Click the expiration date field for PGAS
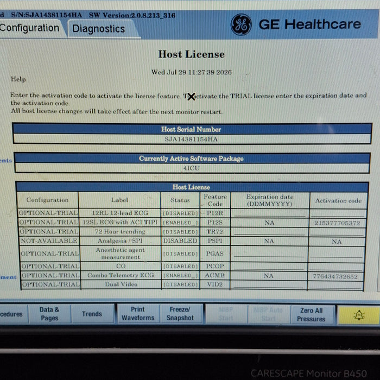The image size is (380, 380). [269, 254]
